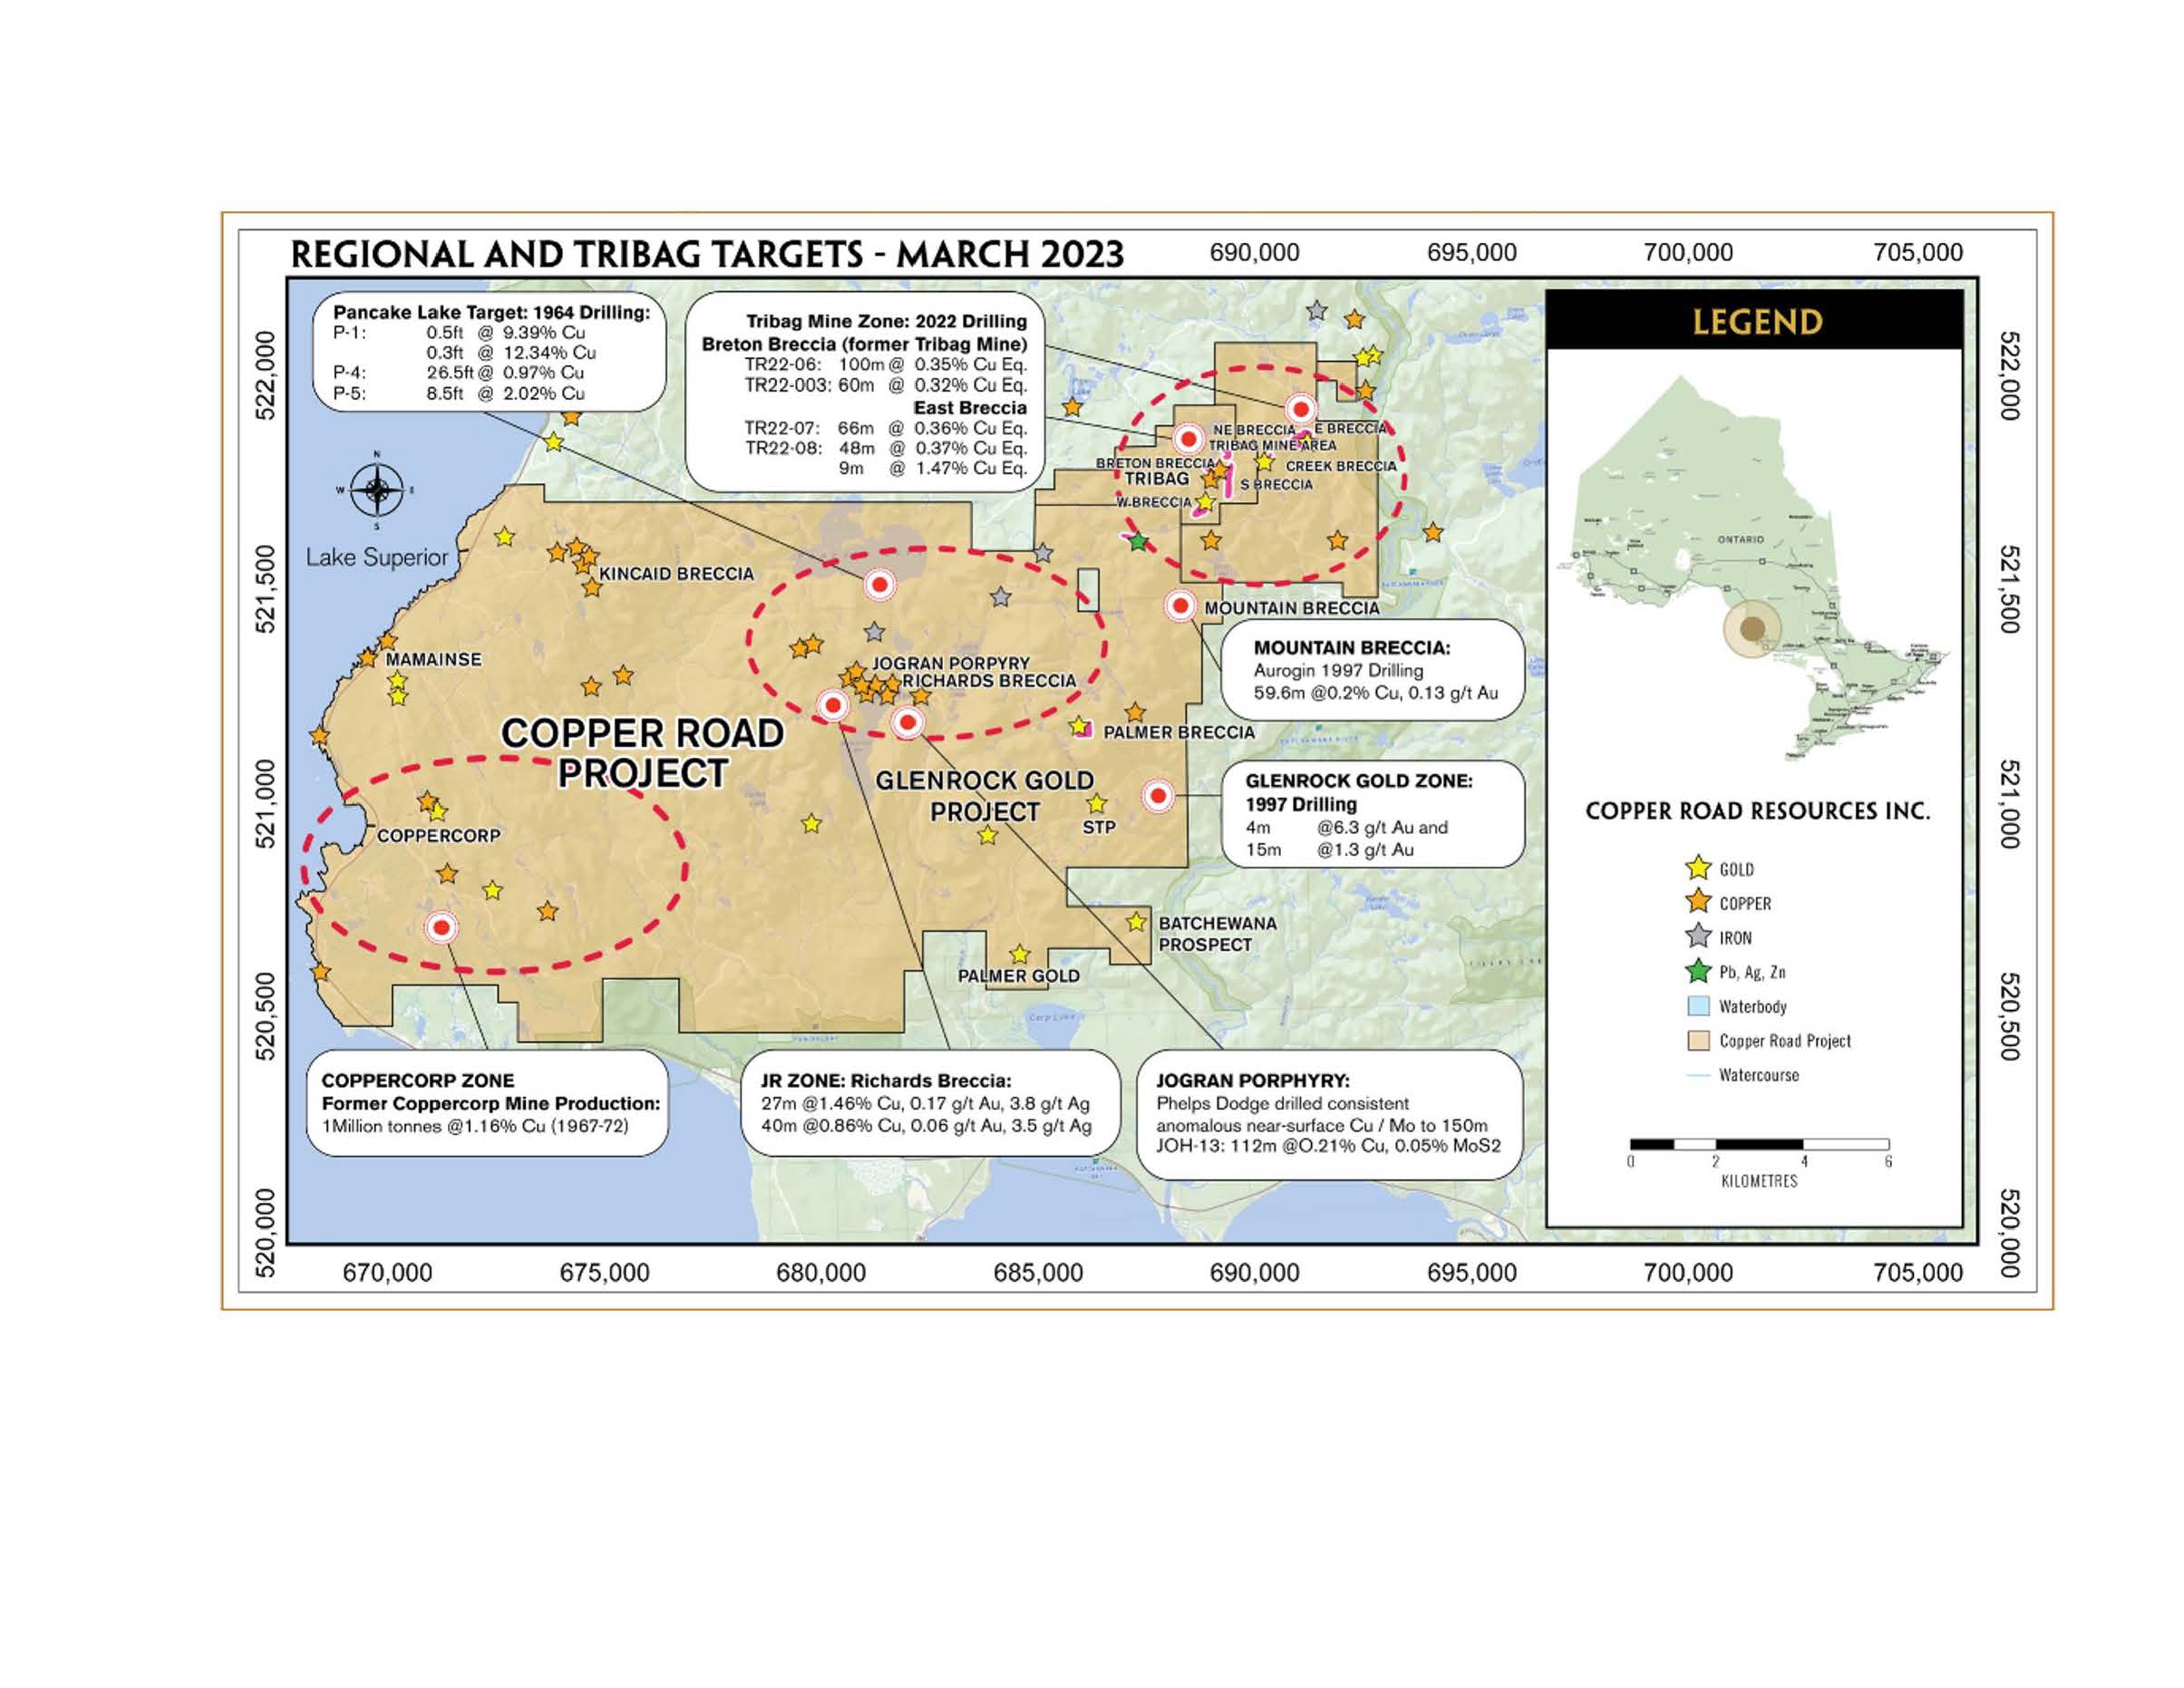2184x1688 pixels.
Task: Click the orange star above PALMER BRECCIA label
Action: [1135, 712]
